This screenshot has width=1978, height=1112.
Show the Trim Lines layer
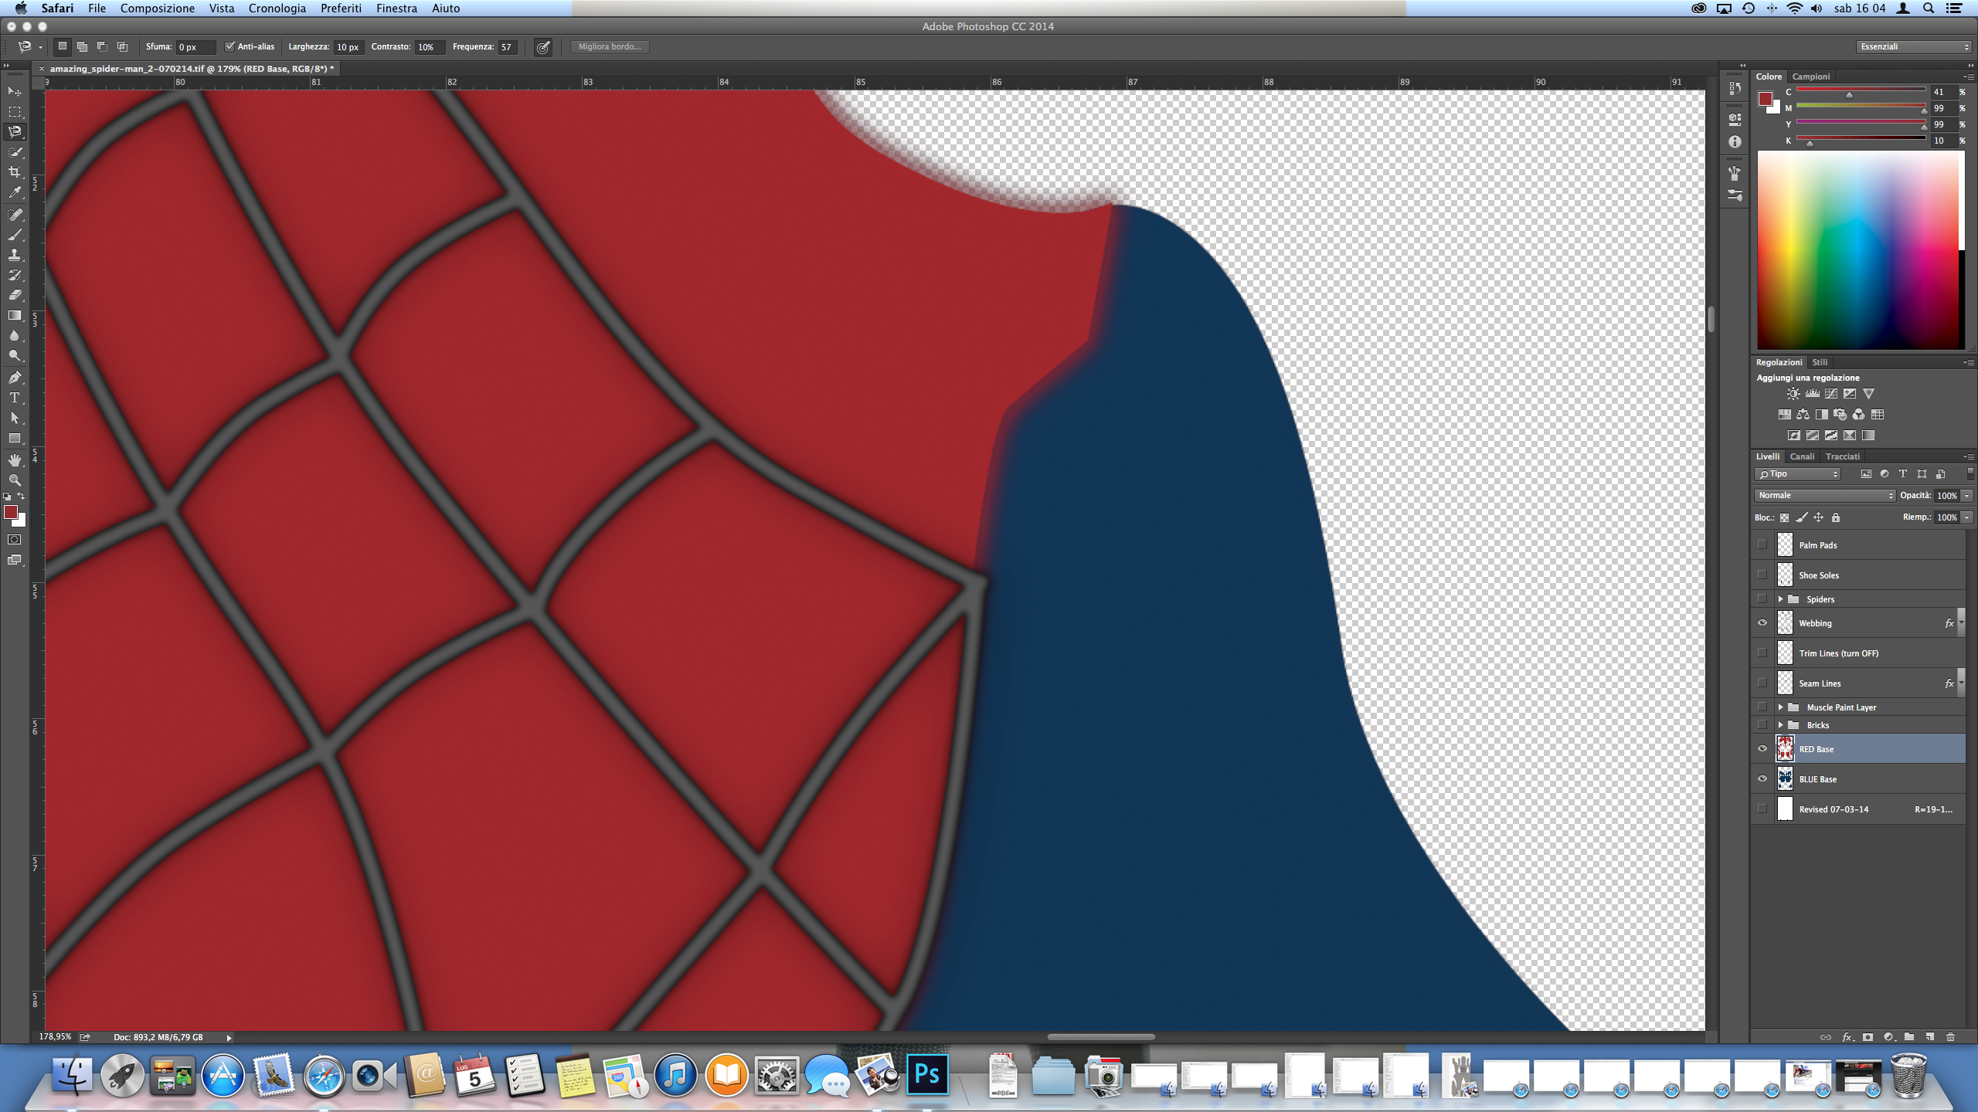1762,653
